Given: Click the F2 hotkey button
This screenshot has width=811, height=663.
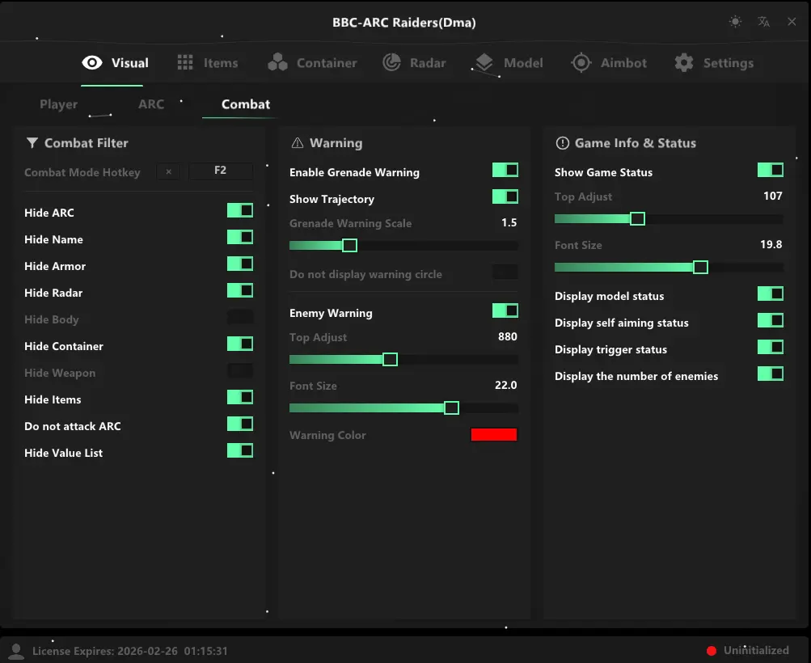Looking at the screenshot, I should tap(220, 171).
